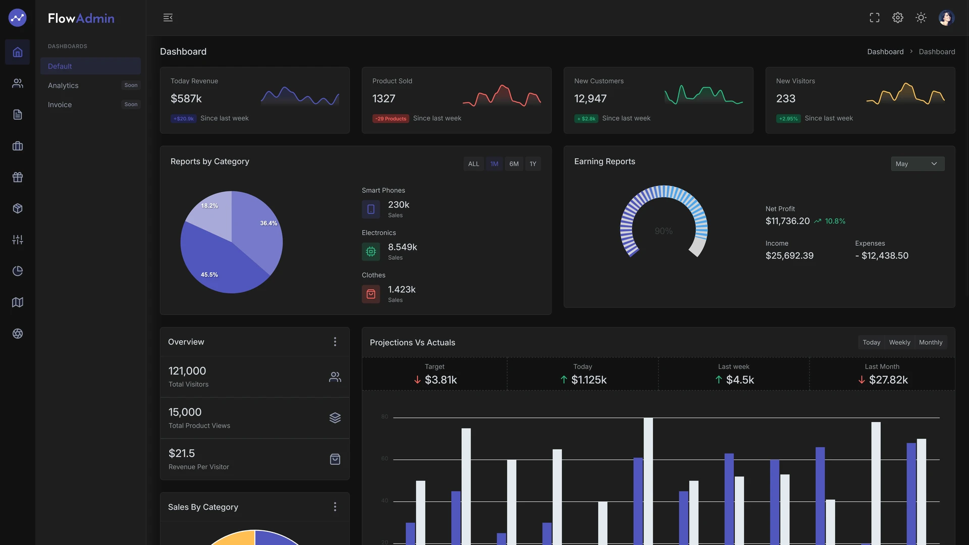Enter fullscreen mode icon

point(875,18)
